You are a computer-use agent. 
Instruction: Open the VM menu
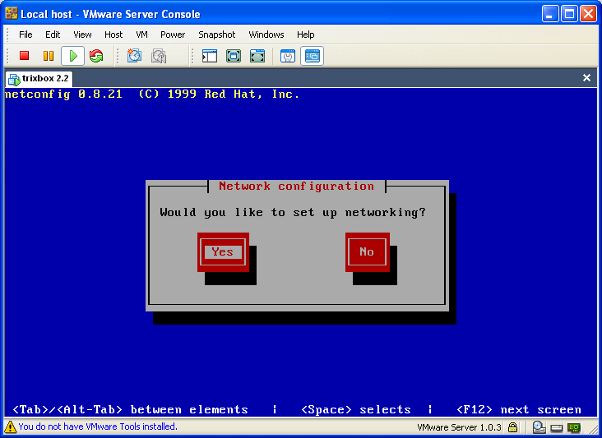tap(141, 35)
